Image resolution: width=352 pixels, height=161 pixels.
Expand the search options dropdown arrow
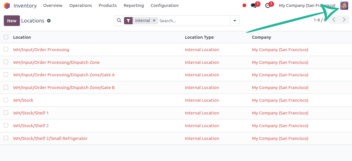(x=235, y=21)
